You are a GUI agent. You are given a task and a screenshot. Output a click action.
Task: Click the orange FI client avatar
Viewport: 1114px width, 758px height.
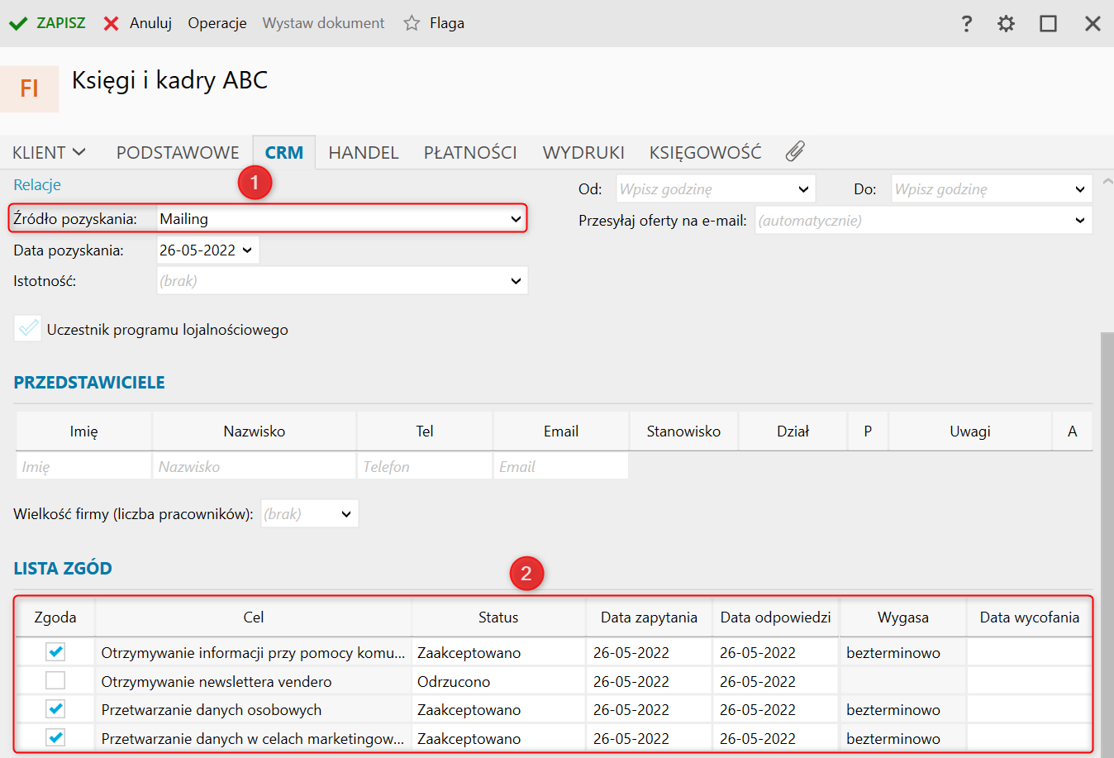click(29, 88)
